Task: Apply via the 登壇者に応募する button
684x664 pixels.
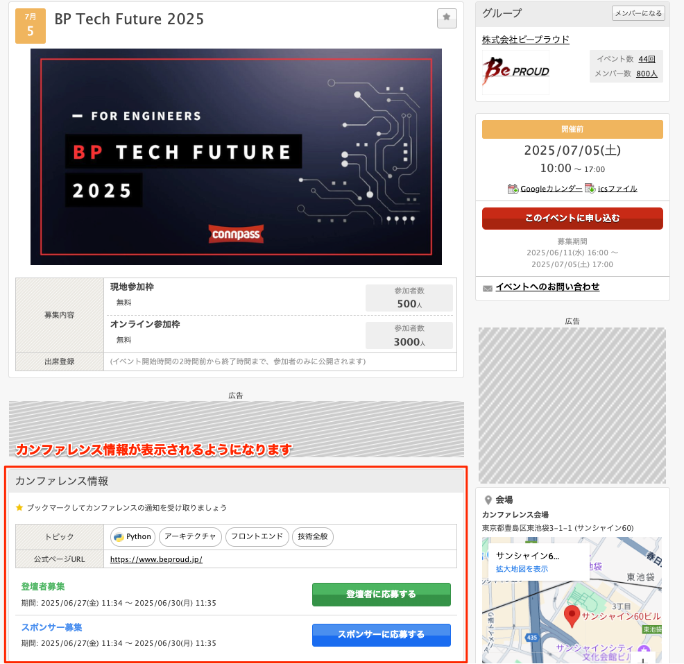Action: click(x=381, y=595)
